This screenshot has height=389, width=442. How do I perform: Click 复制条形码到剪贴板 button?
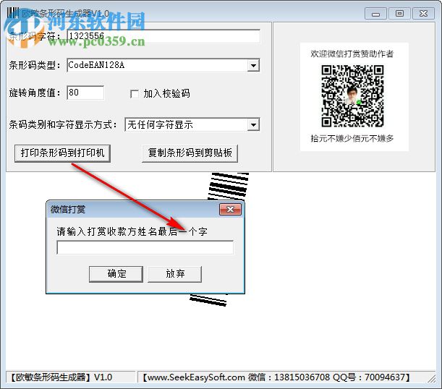point(190,153)
